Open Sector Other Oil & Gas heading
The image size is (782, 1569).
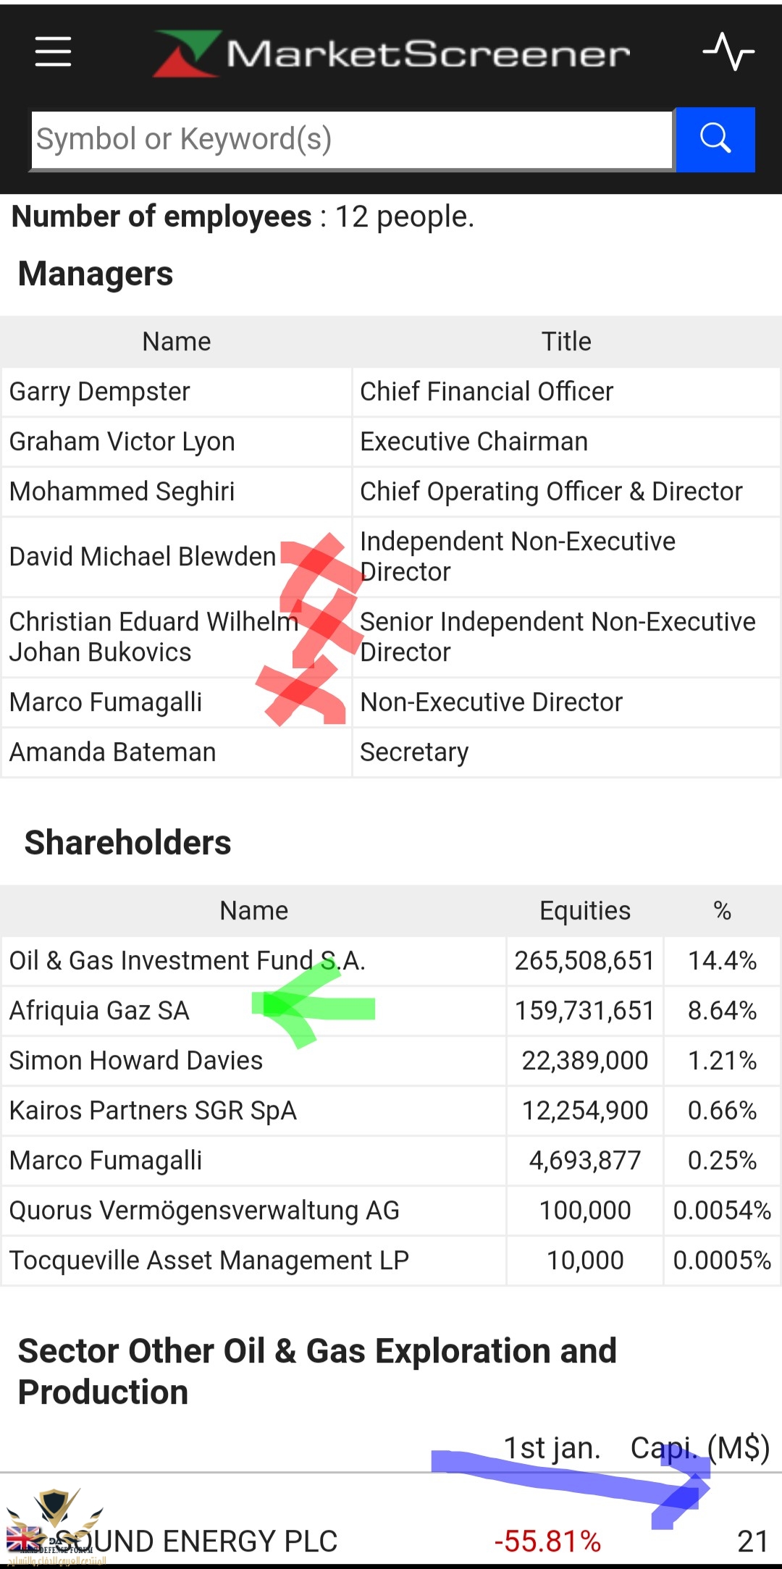[x=317, y=1371]
